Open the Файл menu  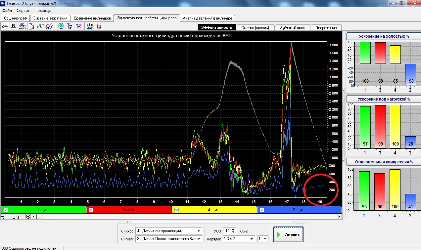click(7, 11)
